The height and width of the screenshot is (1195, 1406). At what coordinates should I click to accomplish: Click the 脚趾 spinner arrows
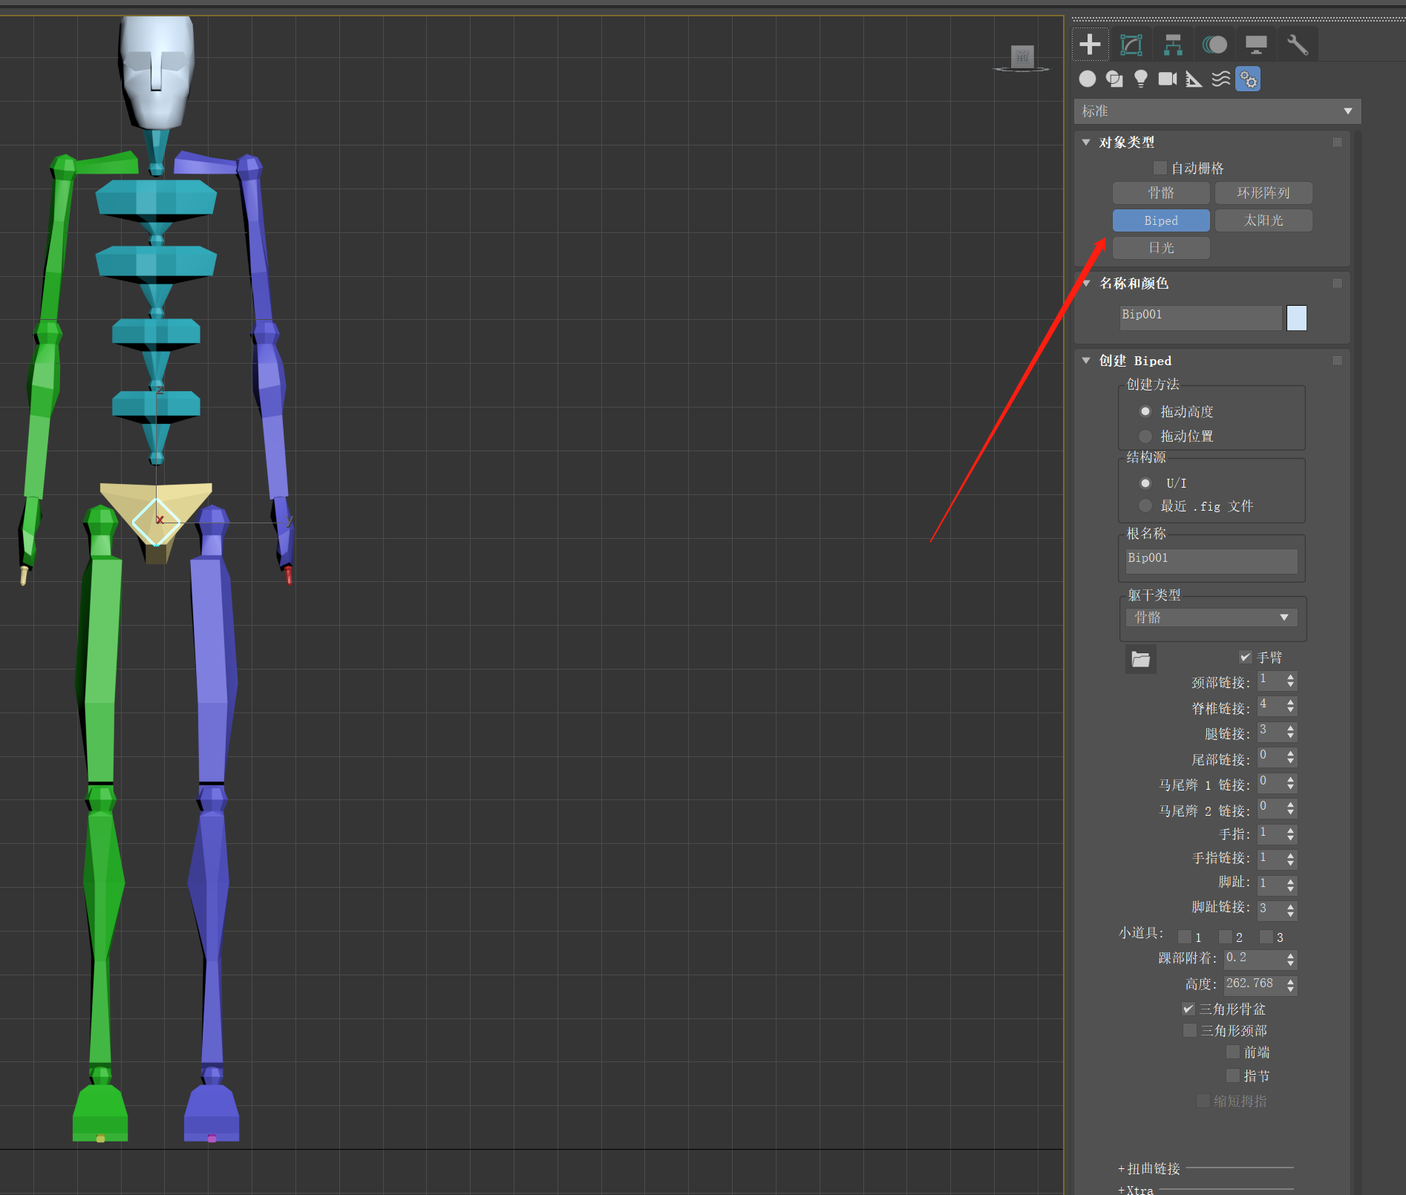coord(1291,885)
